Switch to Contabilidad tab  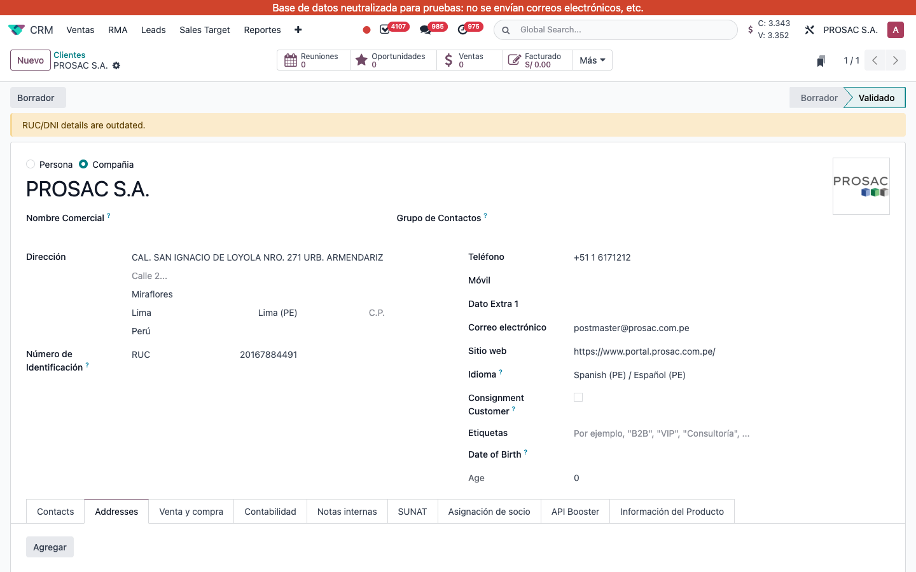click(x=270, y=512)
